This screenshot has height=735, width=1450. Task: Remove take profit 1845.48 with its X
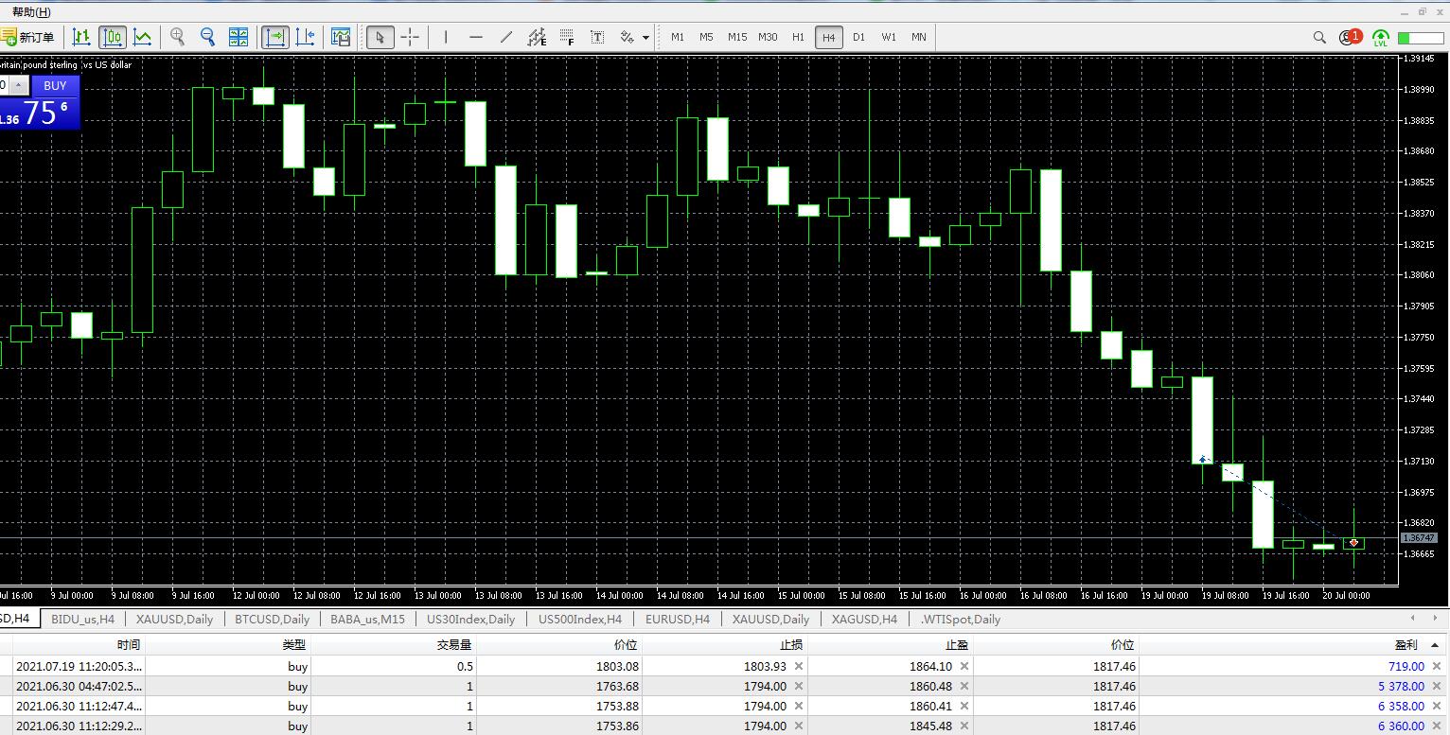[964, 726]
